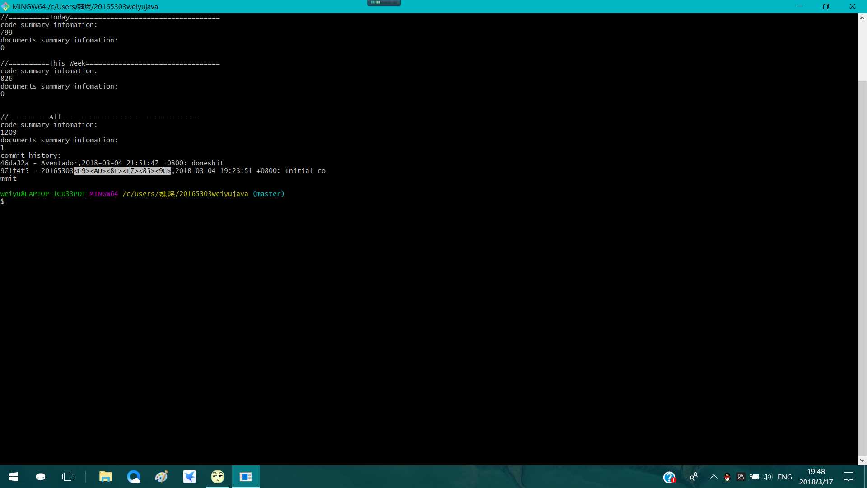Open the MINGW64 window title icon menu
The image size is (867, 488).
click(5, 6)
